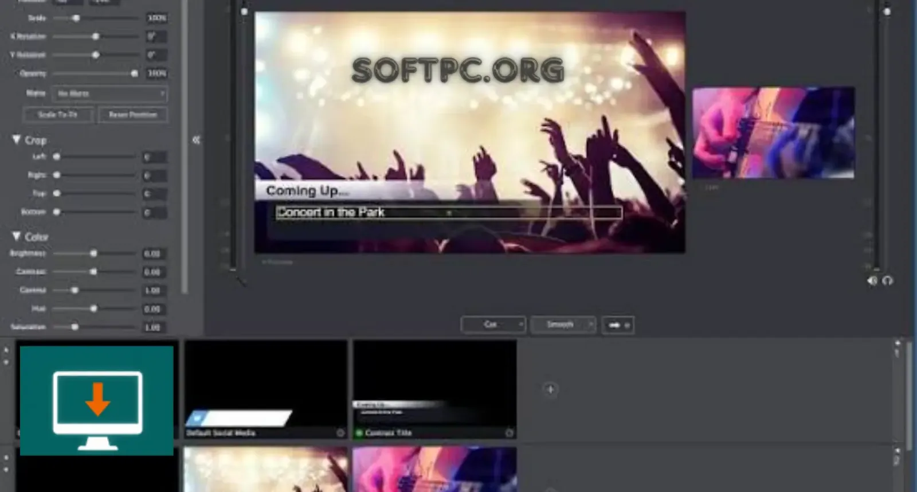Adjust the live output audio level slider knob

coord(887,11)
